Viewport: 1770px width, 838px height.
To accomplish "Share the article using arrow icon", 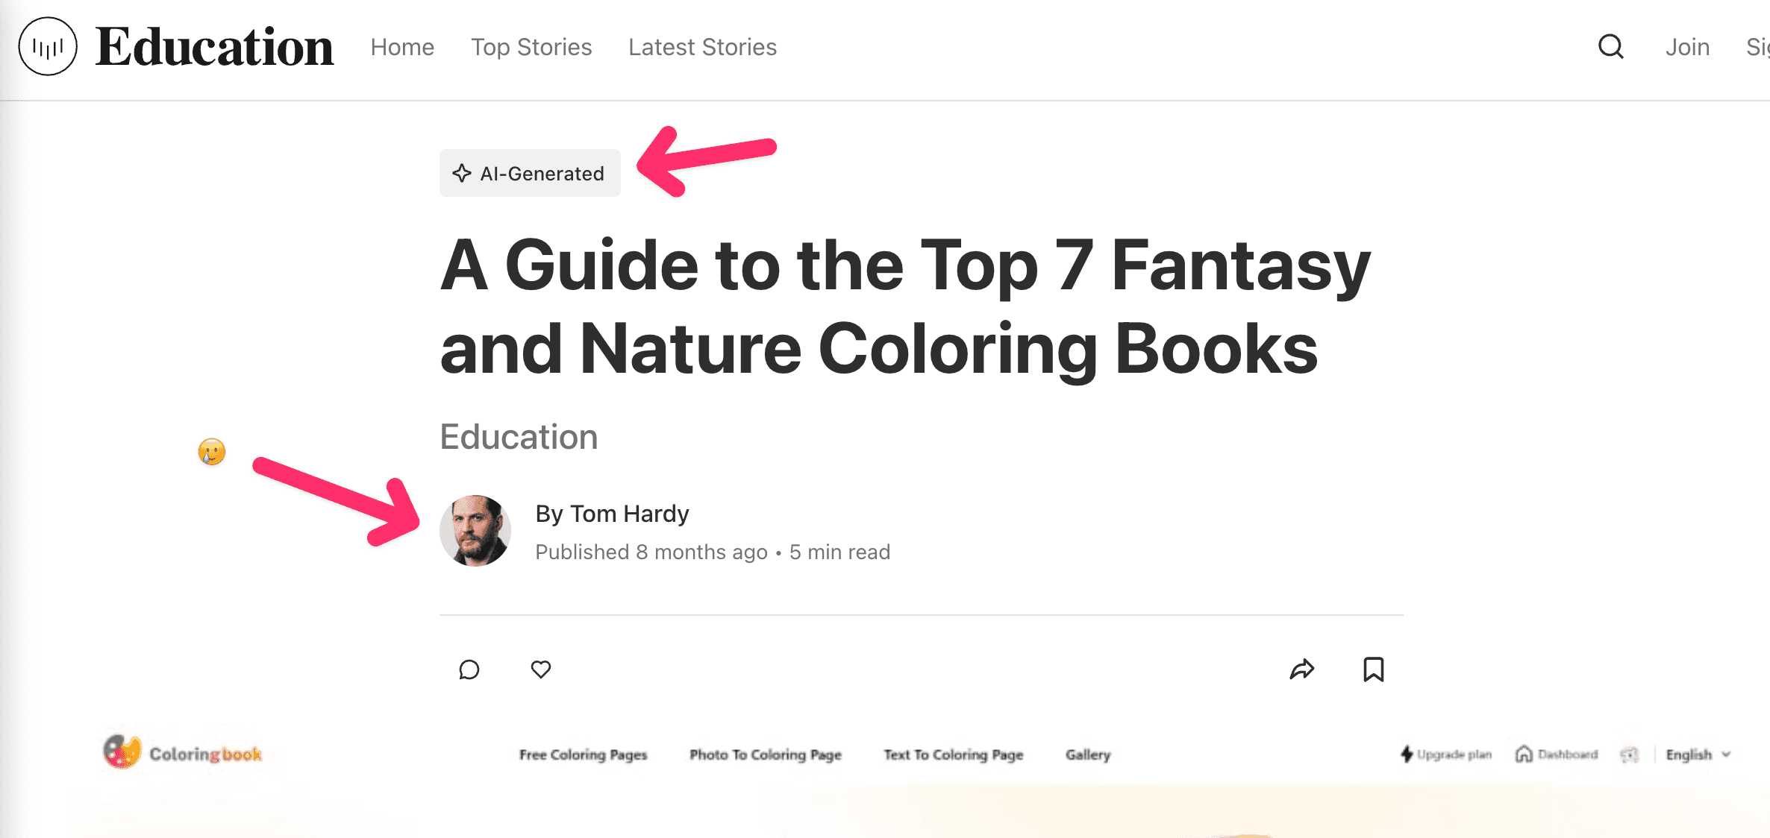I will tap(1302, 670).
